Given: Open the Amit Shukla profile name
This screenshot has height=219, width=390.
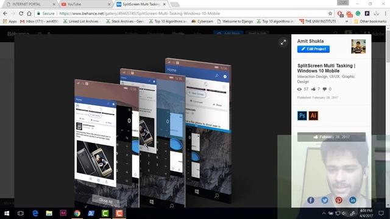Looking at the screenshot, I should pos(310,41).
